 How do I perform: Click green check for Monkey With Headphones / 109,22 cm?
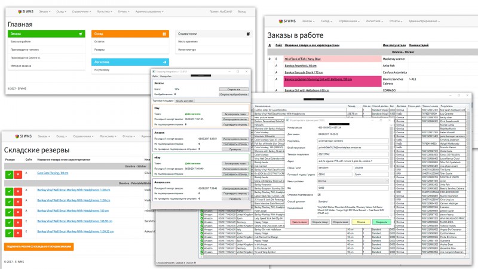click(9, 233)
